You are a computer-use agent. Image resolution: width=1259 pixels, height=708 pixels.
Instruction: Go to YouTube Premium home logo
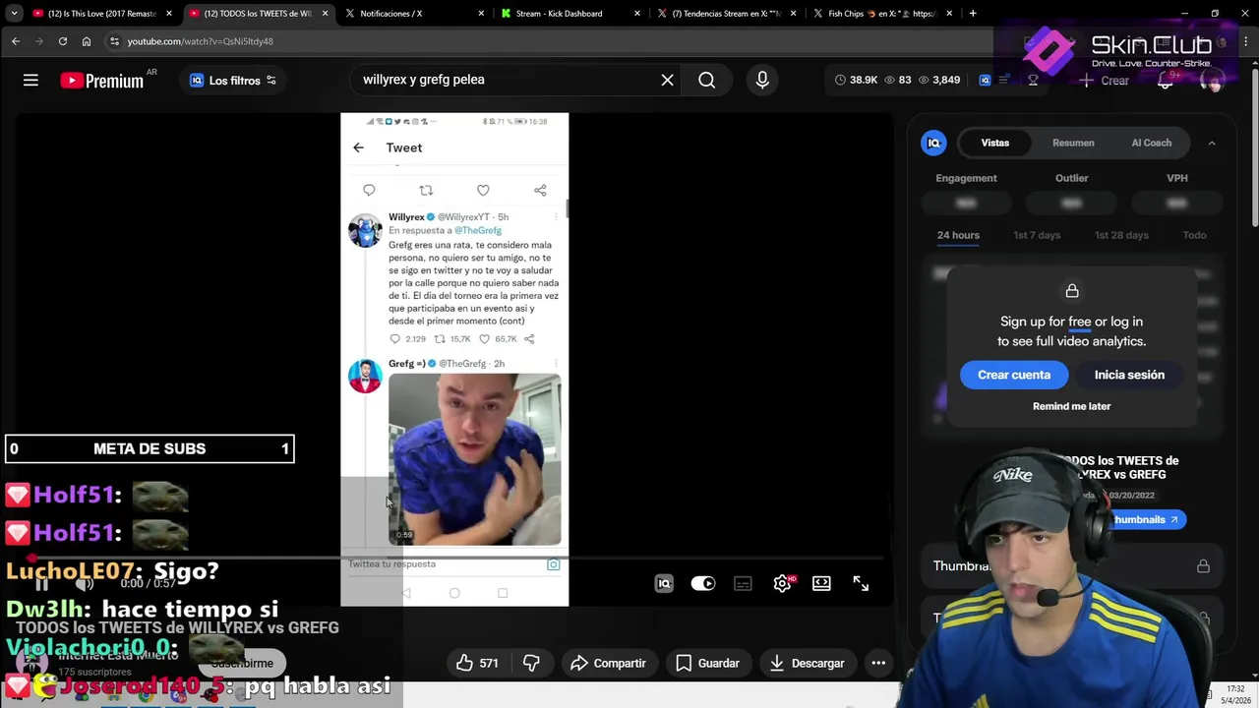pos(102,81)
